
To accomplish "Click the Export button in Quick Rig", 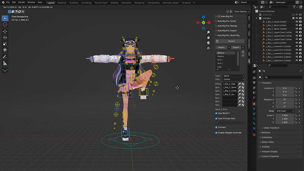I will (236, 47).
